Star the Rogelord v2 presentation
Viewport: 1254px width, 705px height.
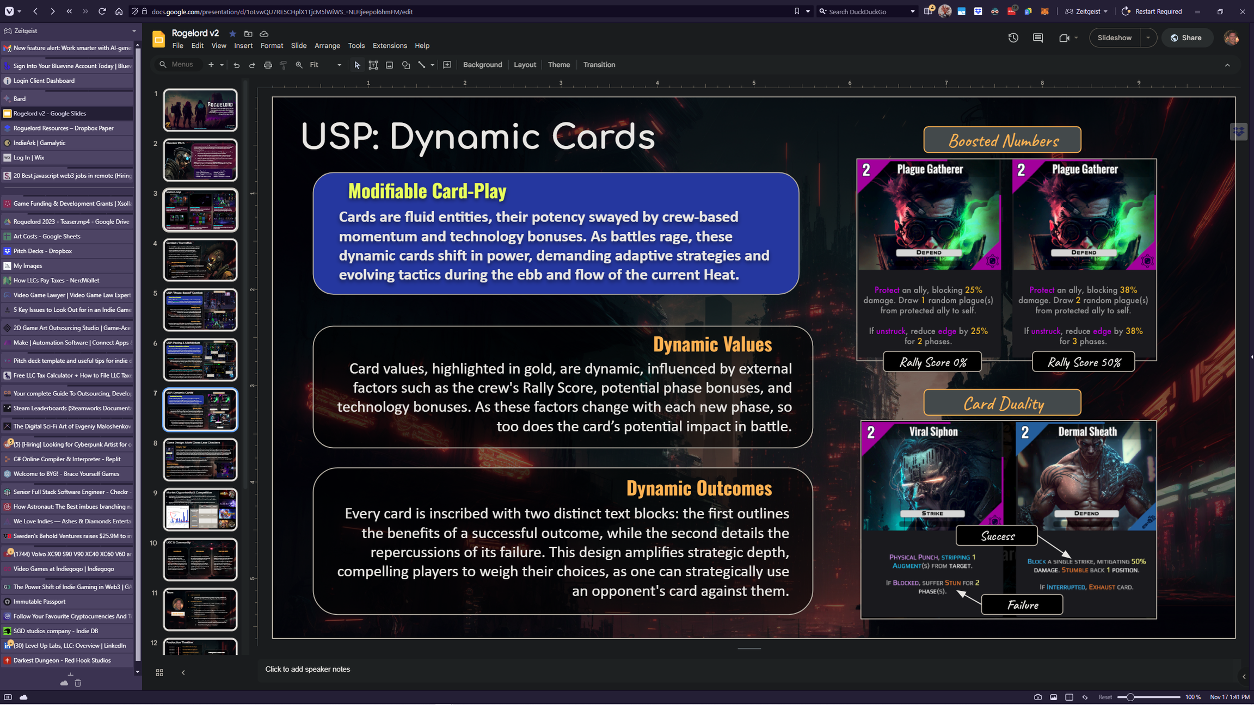pyautogui.click(x=232, y=33)
